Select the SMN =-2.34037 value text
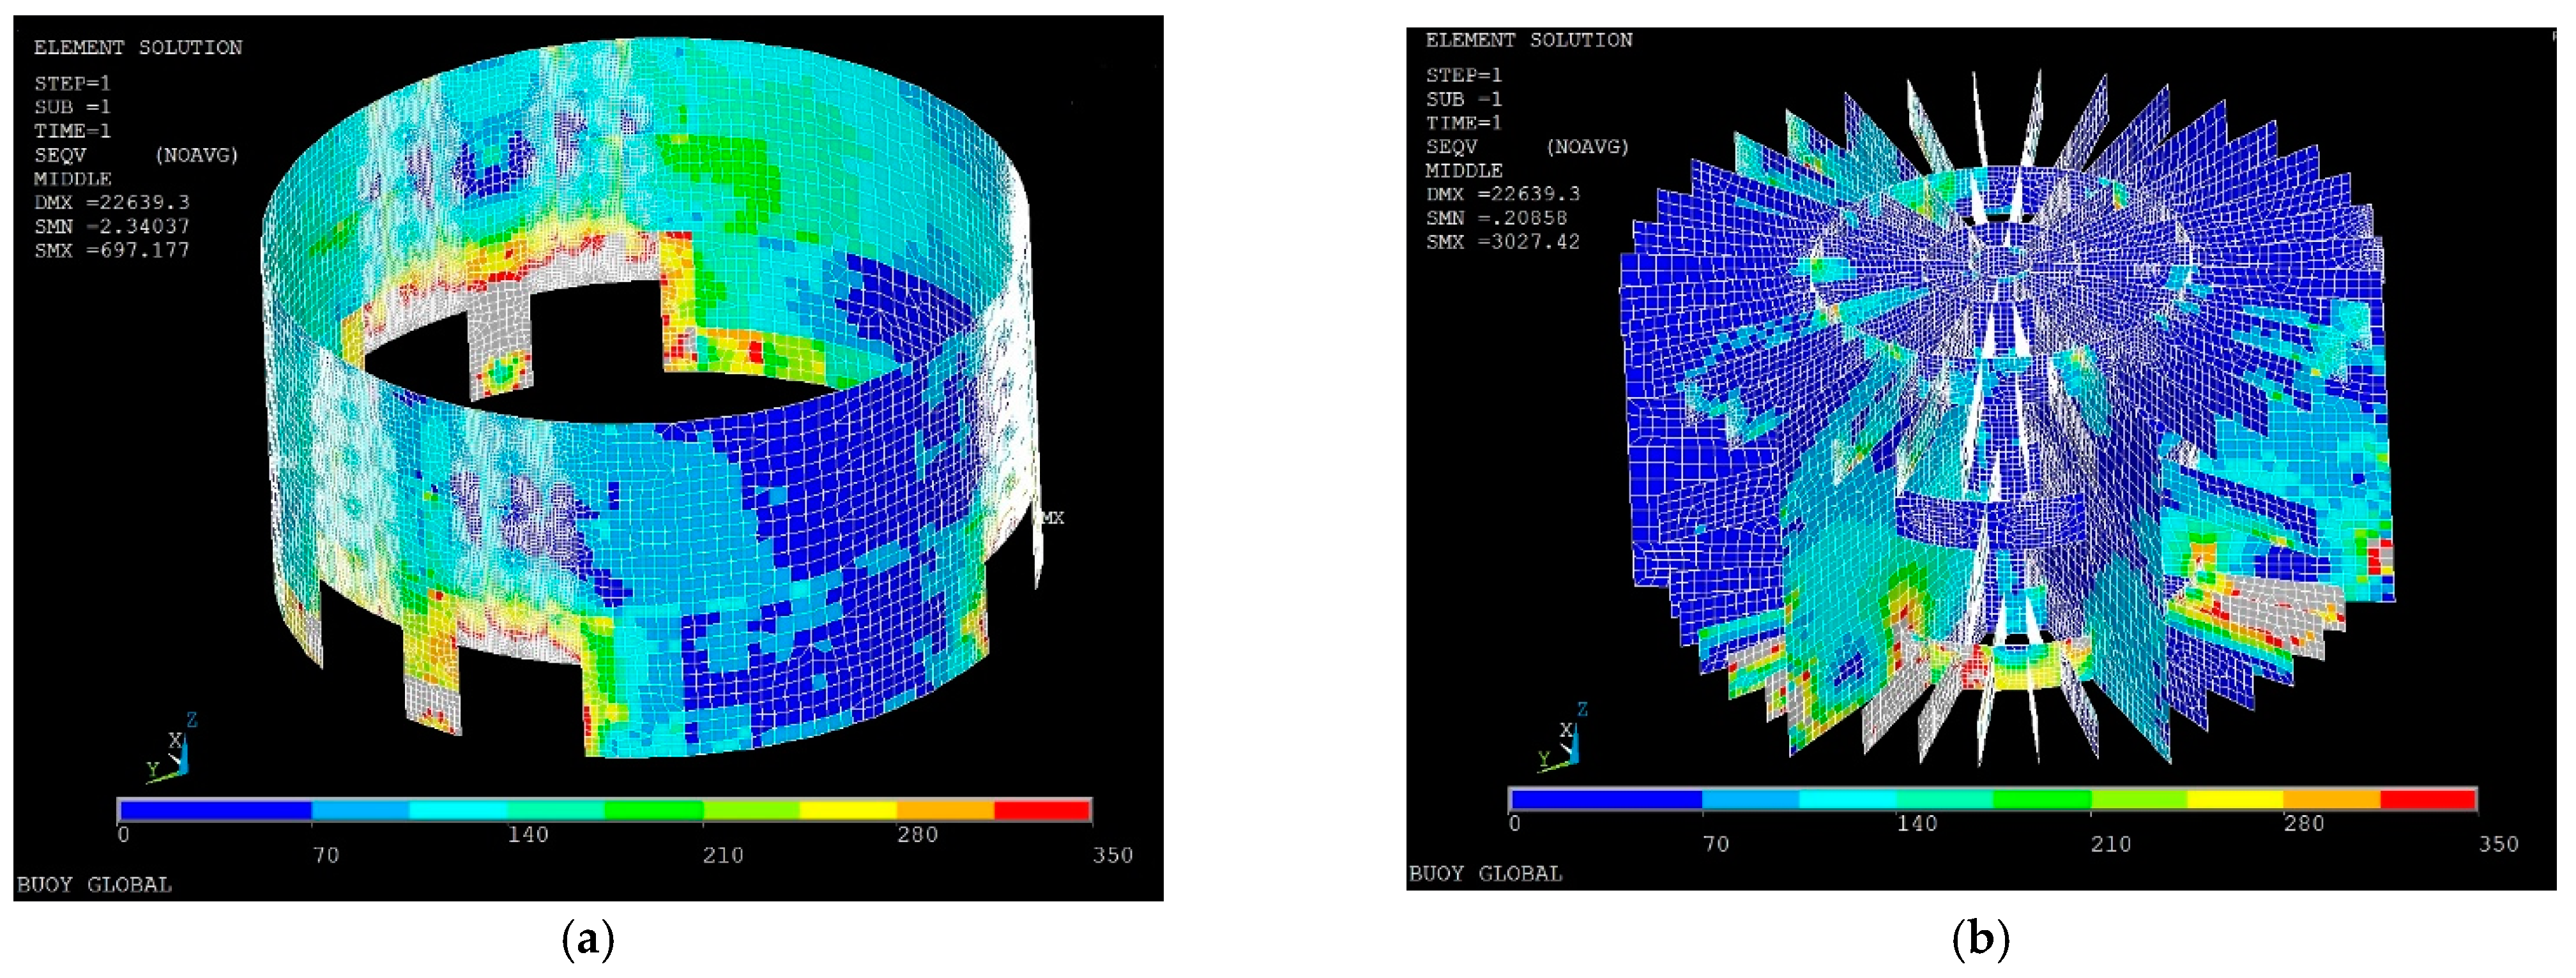 coord(111,227)
